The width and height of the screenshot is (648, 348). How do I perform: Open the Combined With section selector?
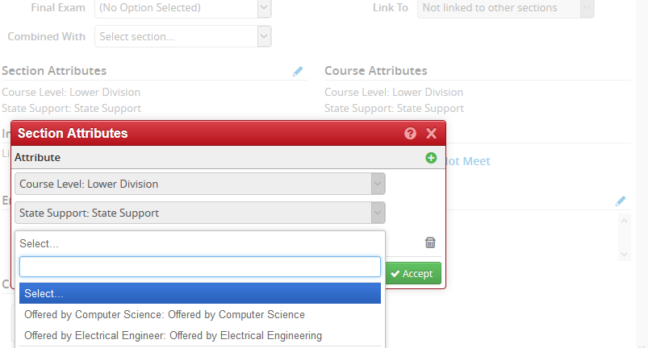coord(182,36)
